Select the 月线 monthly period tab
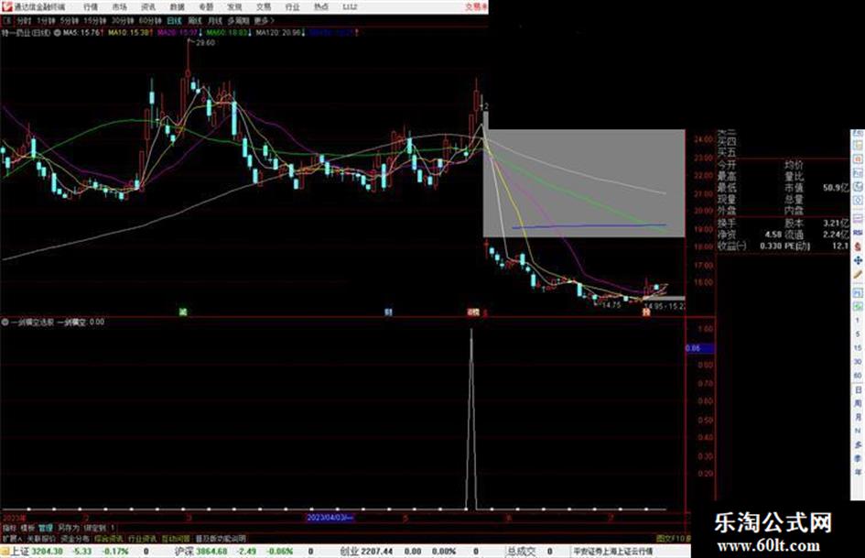The image size is (865, 558). tap(214, 20)
